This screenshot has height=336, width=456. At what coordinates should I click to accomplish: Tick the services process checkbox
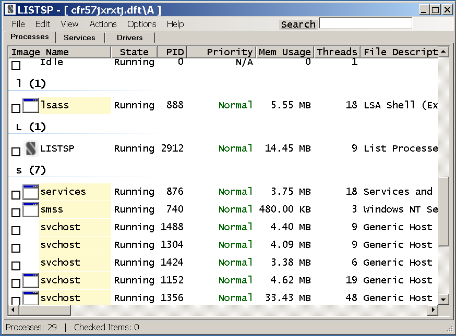click(x=16, y=195)
